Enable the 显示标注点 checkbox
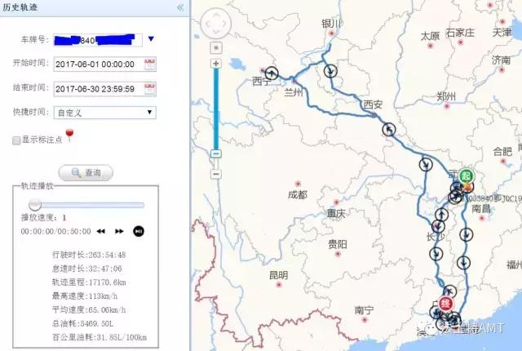The width and height of the screenshot is (522, 351). coord(16,140)
